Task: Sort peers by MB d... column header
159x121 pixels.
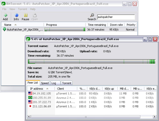Action: pyautogui.click(x=124, y=89)
